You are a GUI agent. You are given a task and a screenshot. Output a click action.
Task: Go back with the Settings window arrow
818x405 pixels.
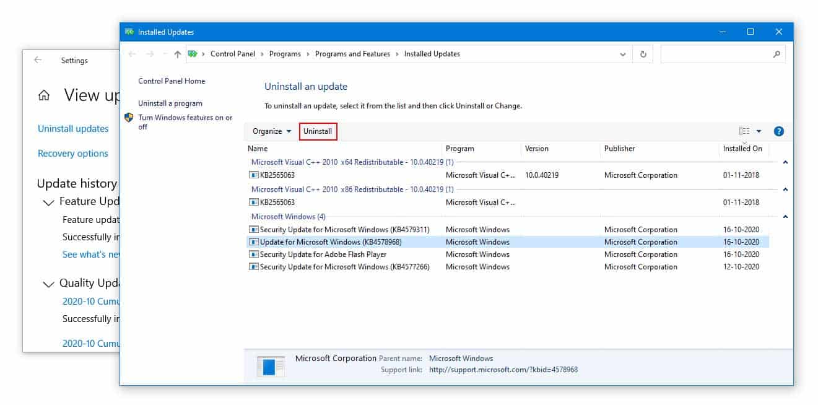click(x=38, y=60)
